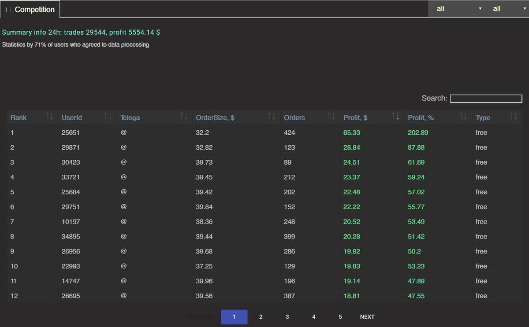Screen dimensions: 529x327
Task: Sort by Orders column arrows
Action: (331, 116)
